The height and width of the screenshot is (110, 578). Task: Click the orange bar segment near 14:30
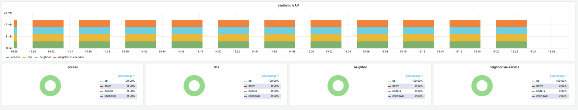(x=48, y=23)
